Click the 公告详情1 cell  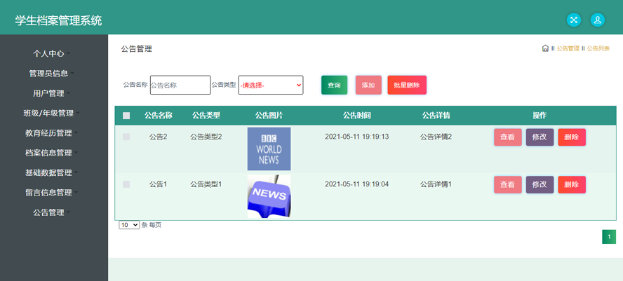pyautogui.click(x=436, y=184)
